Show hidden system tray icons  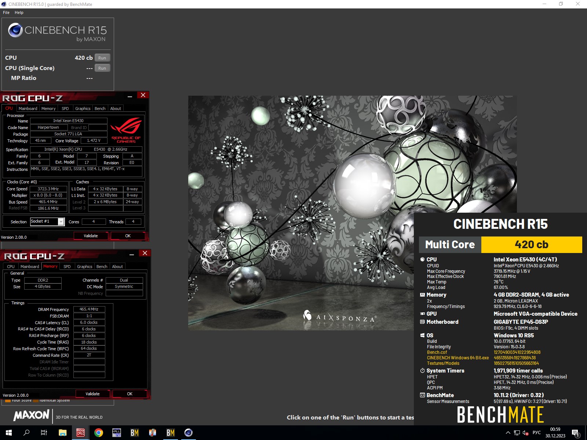pyautogui.click(x=508, y=433)
